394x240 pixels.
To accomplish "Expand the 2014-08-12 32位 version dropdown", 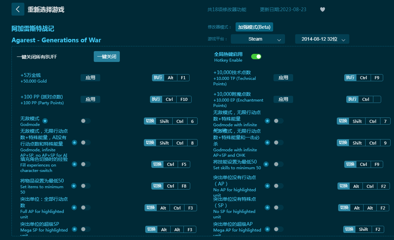I will tap(322, 39).
